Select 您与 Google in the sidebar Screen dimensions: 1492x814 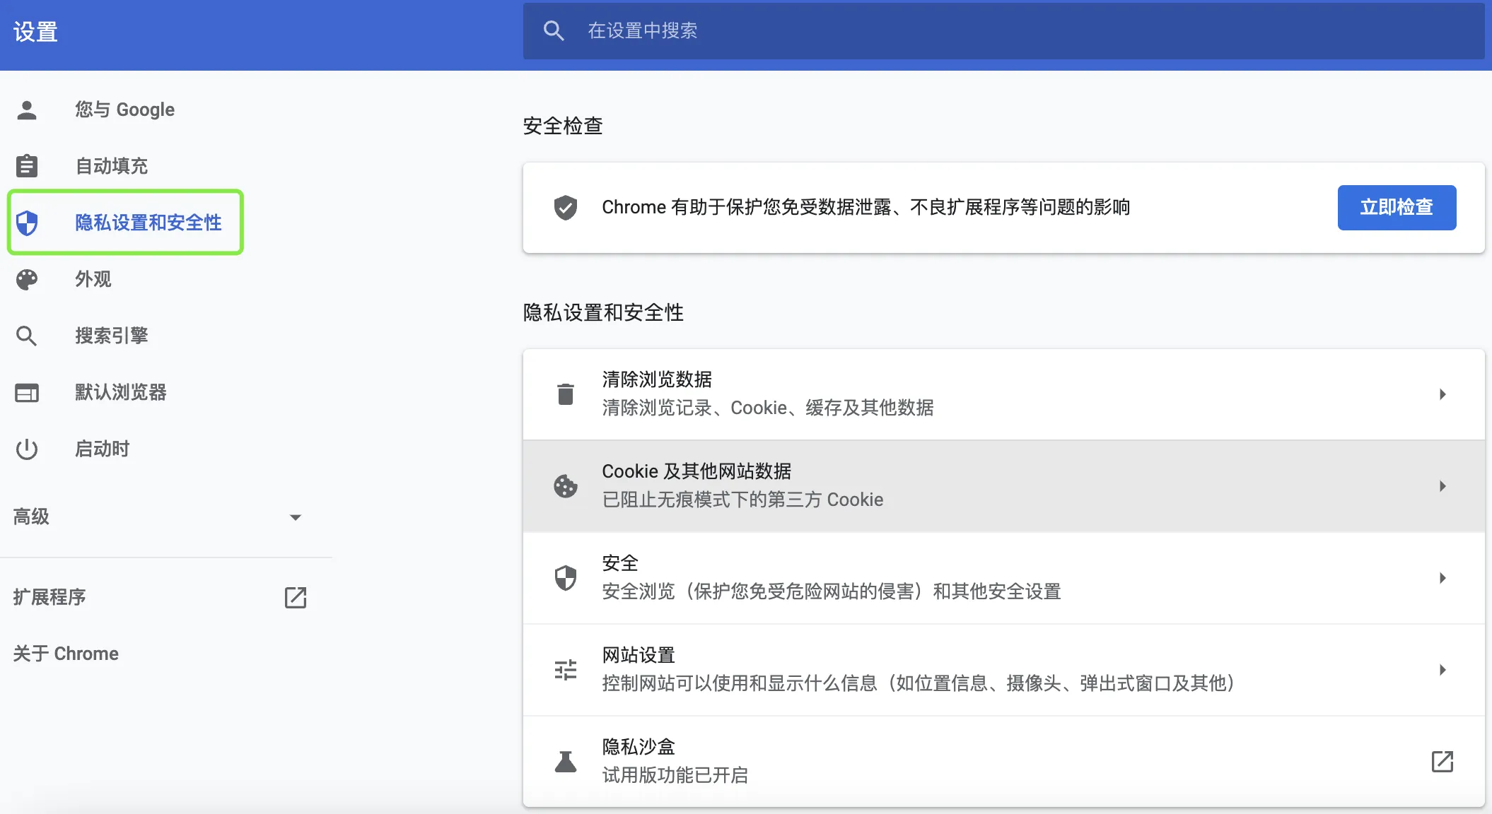point(125,110)
